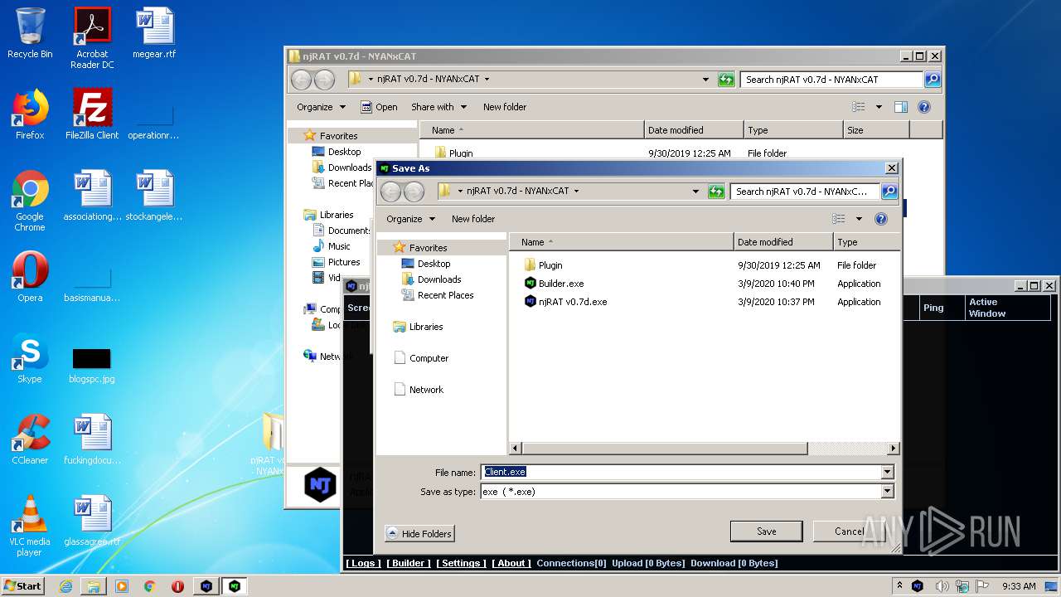Click horizontal scrollbar in Save As file list
Image resolution: width=1061 pixels, height=597 pixels.
point(665,449)
